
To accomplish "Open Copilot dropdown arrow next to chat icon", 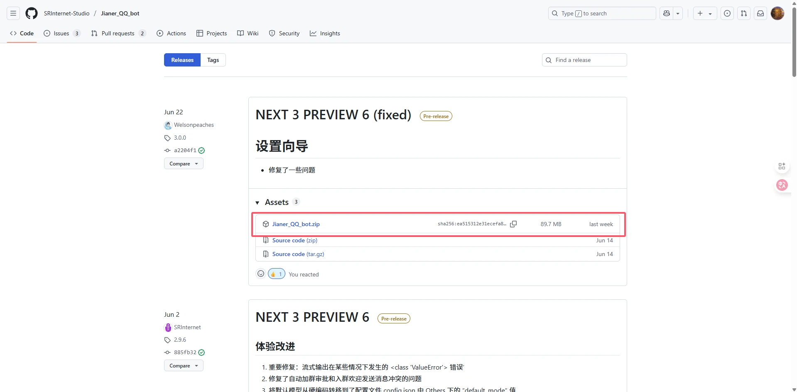I will [x=678, y=13].
